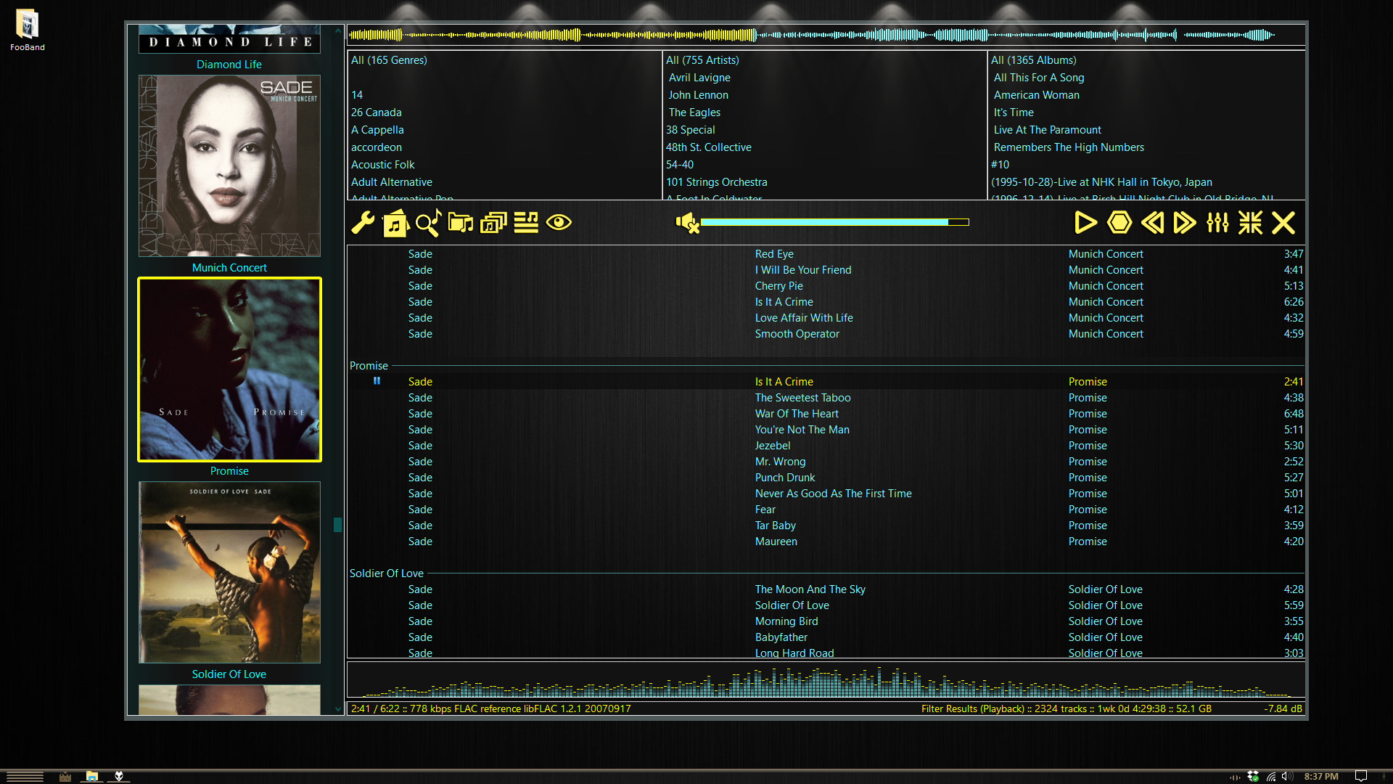Choose American Woman in the albums list
Screen dimensions: 1393x784
[1036, 95]
